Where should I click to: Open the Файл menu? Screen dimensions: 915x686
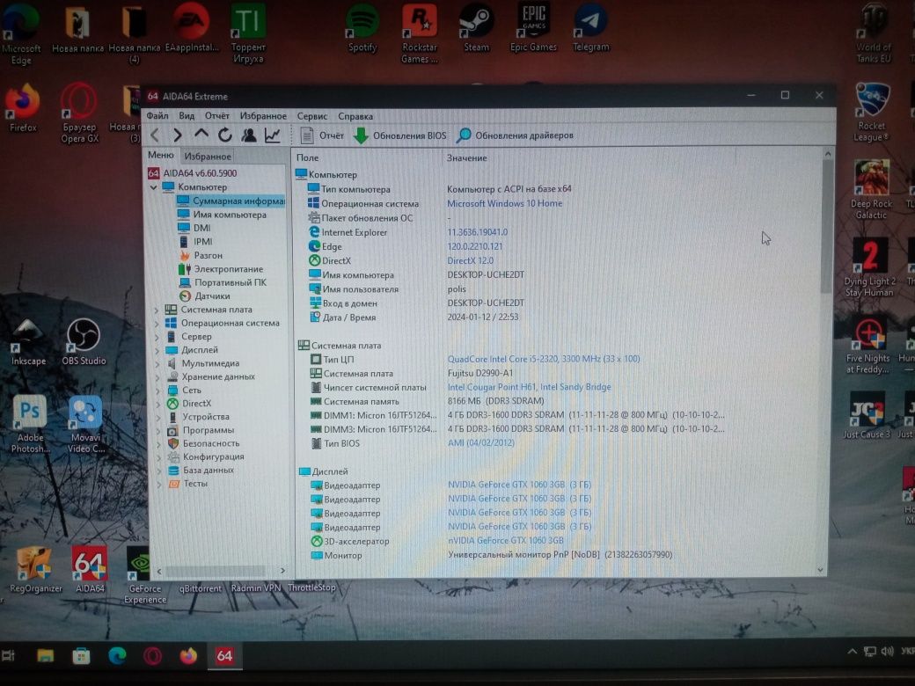[157, 115]
